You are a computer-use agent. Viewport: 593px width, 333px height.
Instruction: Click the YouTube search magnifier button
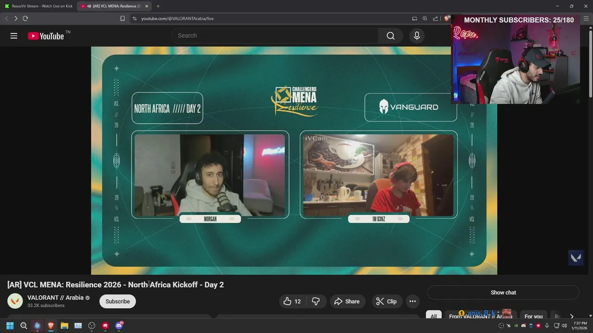click(x=391, y=36)
